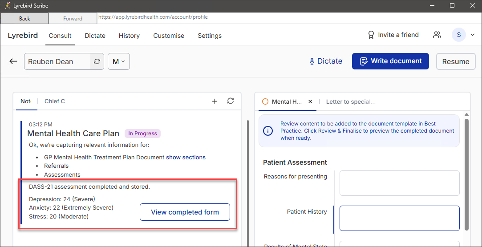Switch to the Dictate navigation tab
The width and height of the screenshot is (482, 247).
(95, 36)
